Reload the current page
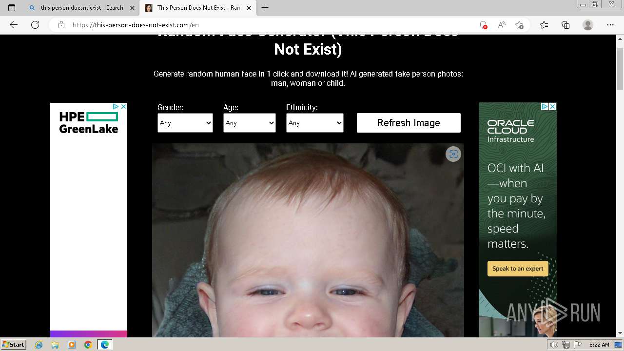The width and height of the screenshot is (624, 351). click(35, 25)
